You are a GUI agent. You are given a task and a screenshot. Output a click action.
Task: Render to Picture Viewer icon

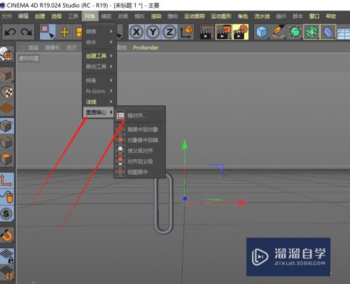pos(223,32)
